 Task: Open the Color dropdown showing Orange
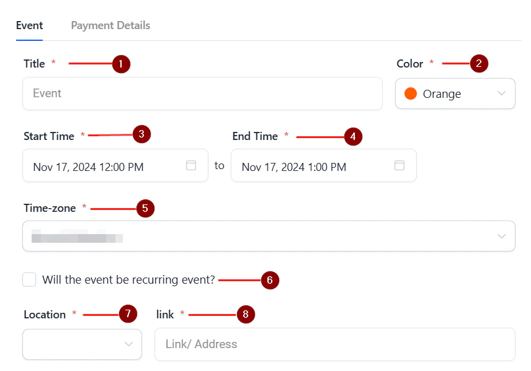(455, 94)
